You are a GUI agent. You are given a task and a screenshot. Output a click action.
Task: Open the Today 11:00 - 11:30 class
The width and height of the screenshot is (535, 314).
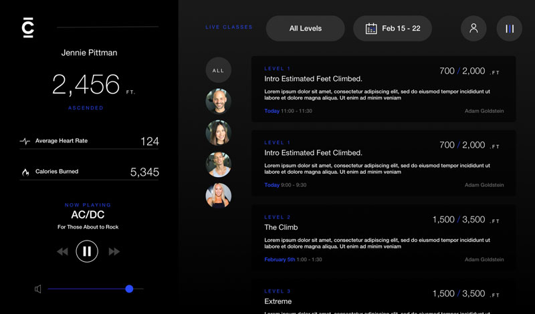click(383, 89)
